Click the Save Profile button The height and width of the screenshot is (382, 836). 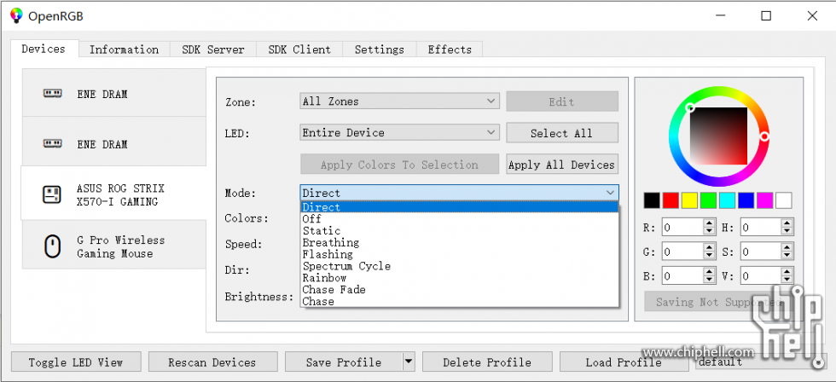pyautogui.click(x=344, y=362)
